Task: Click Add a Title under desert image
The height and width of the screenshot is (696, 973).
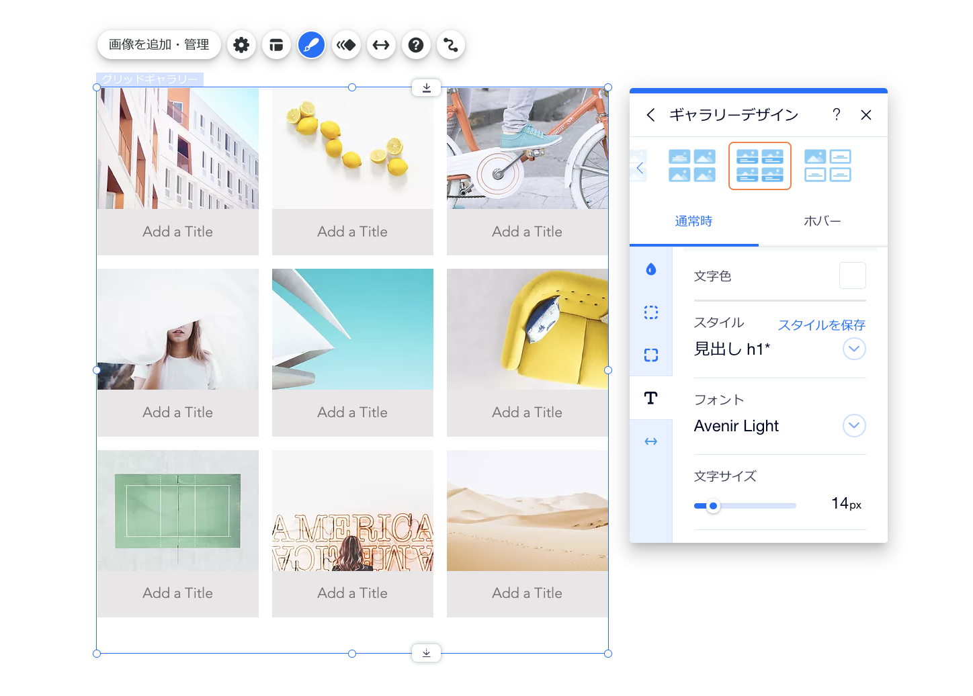Action: pyautogui.click(x=527, y=593)
